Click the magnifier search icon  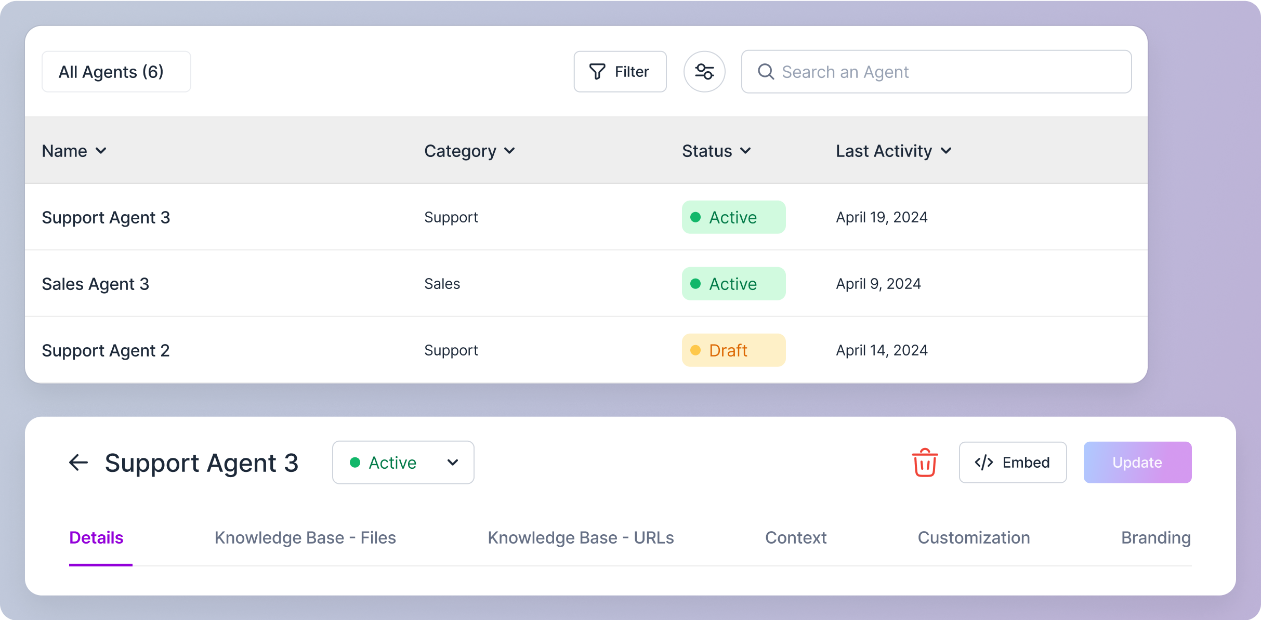pyautogui.click(x=766, y=72)
